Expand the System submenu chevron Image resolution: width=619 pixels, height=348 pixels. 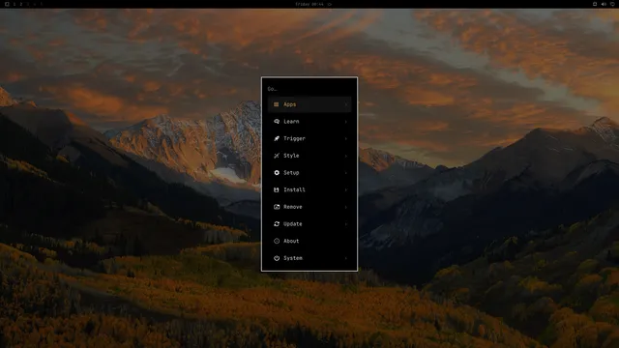(346, 258)
